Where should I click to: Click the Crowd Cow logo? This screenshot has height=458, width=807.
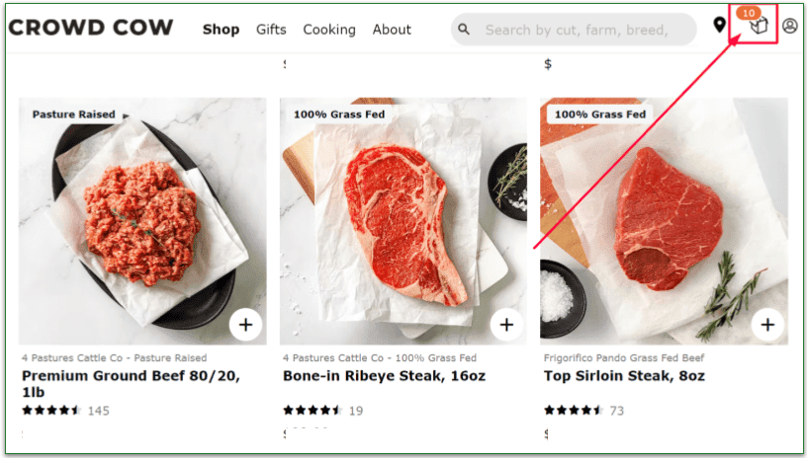tap(91, 28)
